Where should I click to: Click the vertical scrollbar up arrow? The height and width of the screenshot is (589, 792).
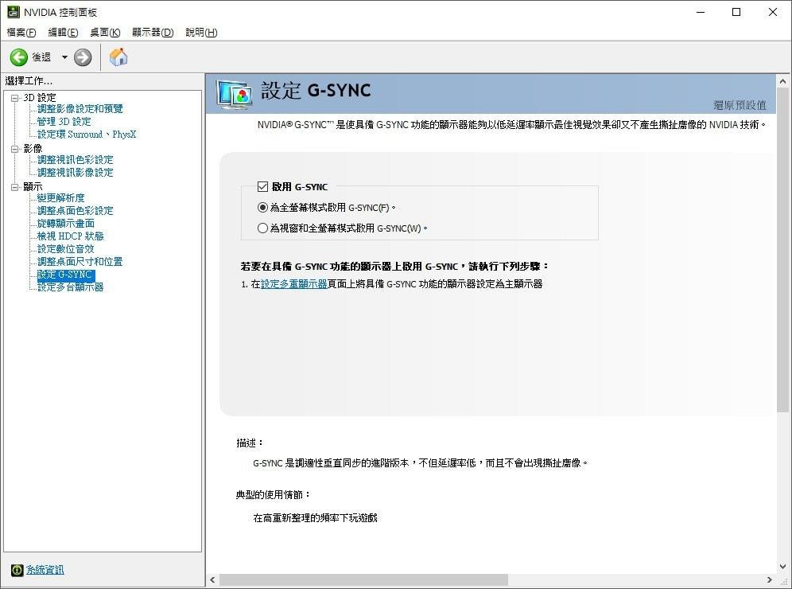tap(782, 81)
